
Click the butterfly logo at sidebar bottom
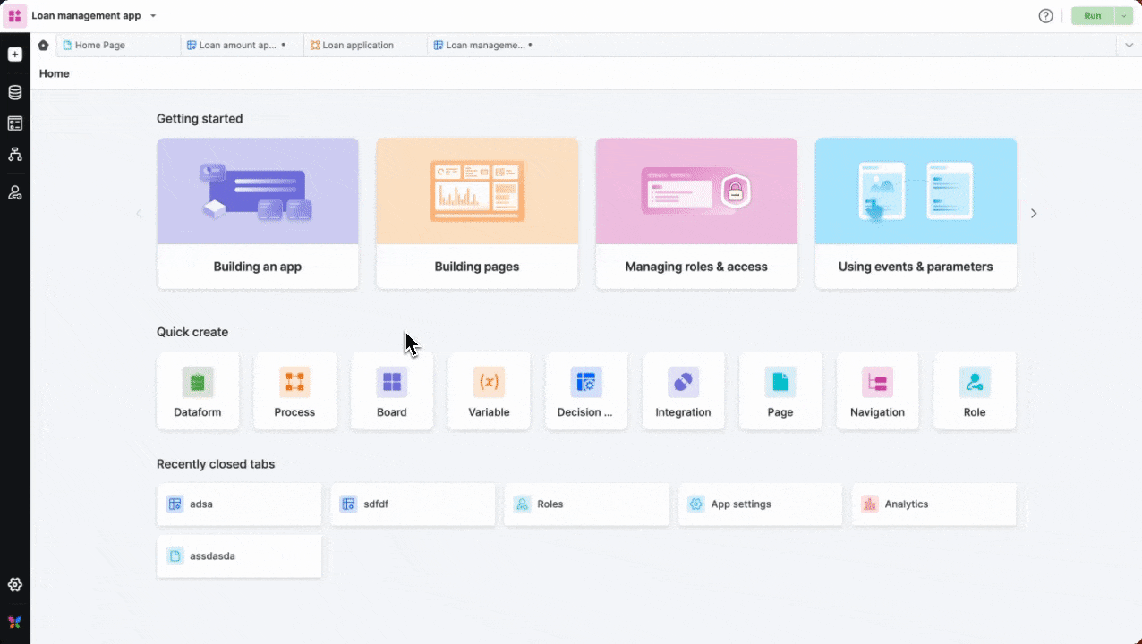(15, 622)
